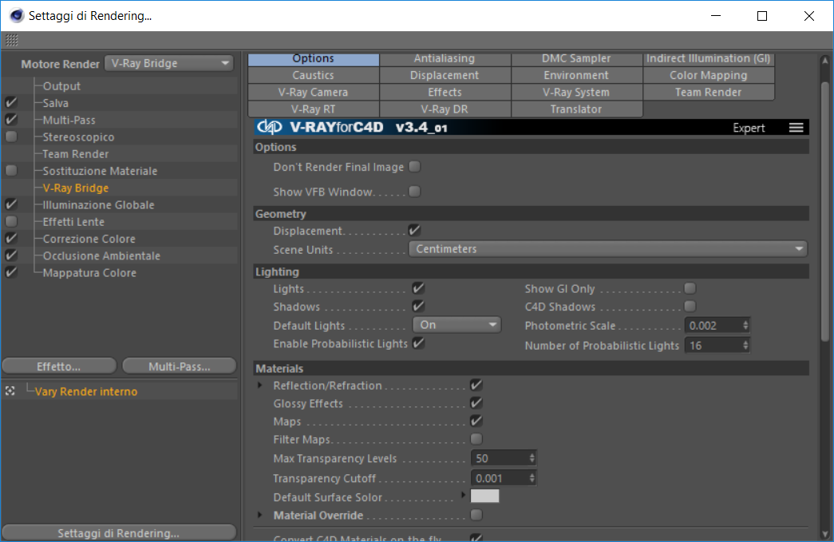Toggle the Salva checkbox
The image size is (834, 542).
point(11,103)
